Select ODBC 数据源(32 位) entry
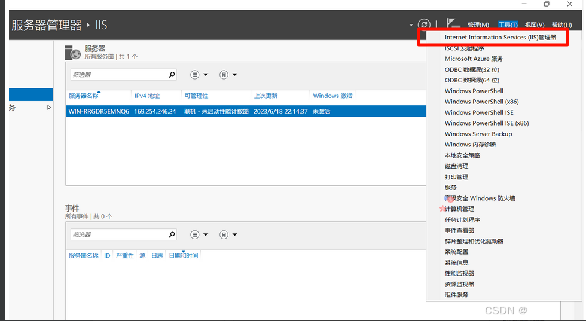This screenshot has height=321, width=586. 472,69
